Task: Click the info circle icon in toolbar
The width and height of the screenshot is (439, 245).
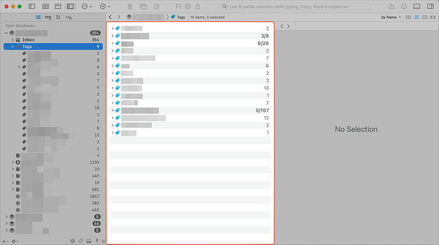Action: point(404,6)
